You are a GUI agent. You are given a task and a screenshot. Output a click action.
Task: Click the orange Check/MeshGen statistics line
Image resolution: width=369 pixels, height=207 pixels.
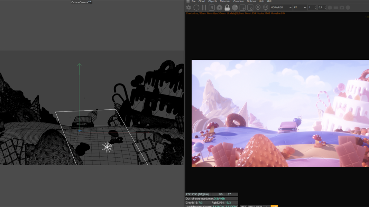(x=235, y=13)
